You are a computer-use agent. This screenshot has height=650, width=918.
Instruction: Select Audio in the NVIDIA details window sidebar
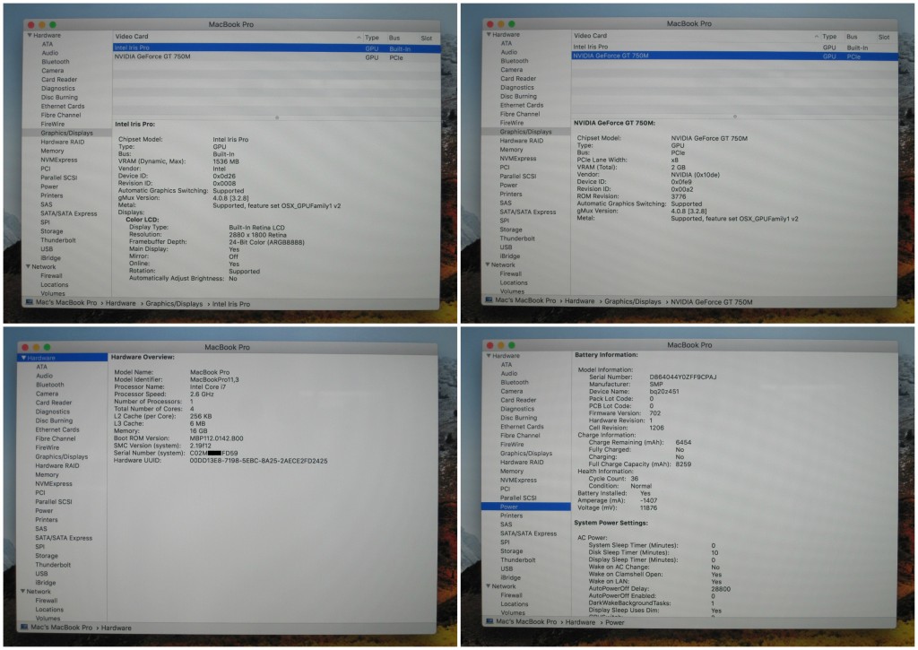(509, 52)
